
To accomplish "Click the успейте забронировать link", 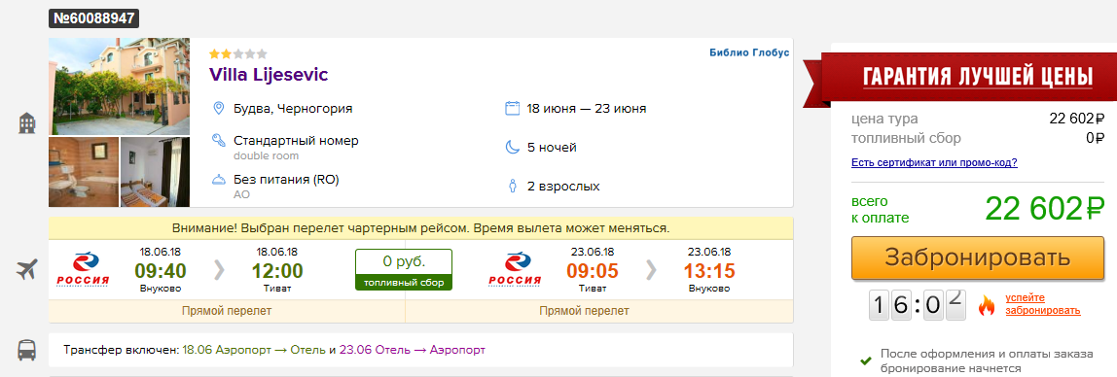I will (x=1043, y=304).
